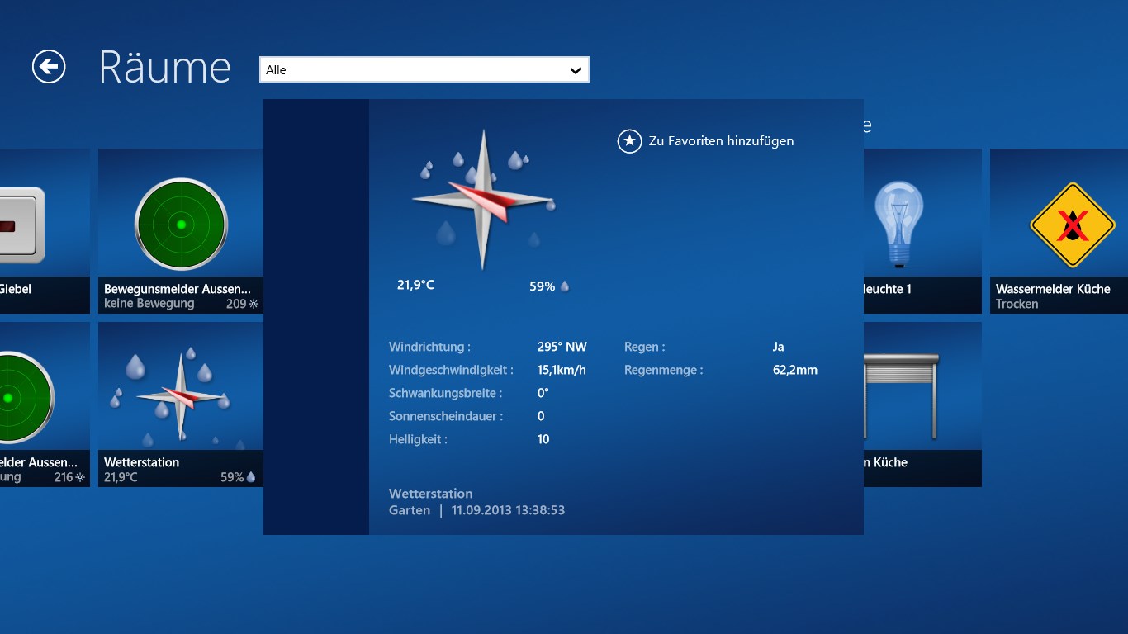Screen dimensions: 1128x634
Task: Click the Räume page title
Action: [164, 67]
